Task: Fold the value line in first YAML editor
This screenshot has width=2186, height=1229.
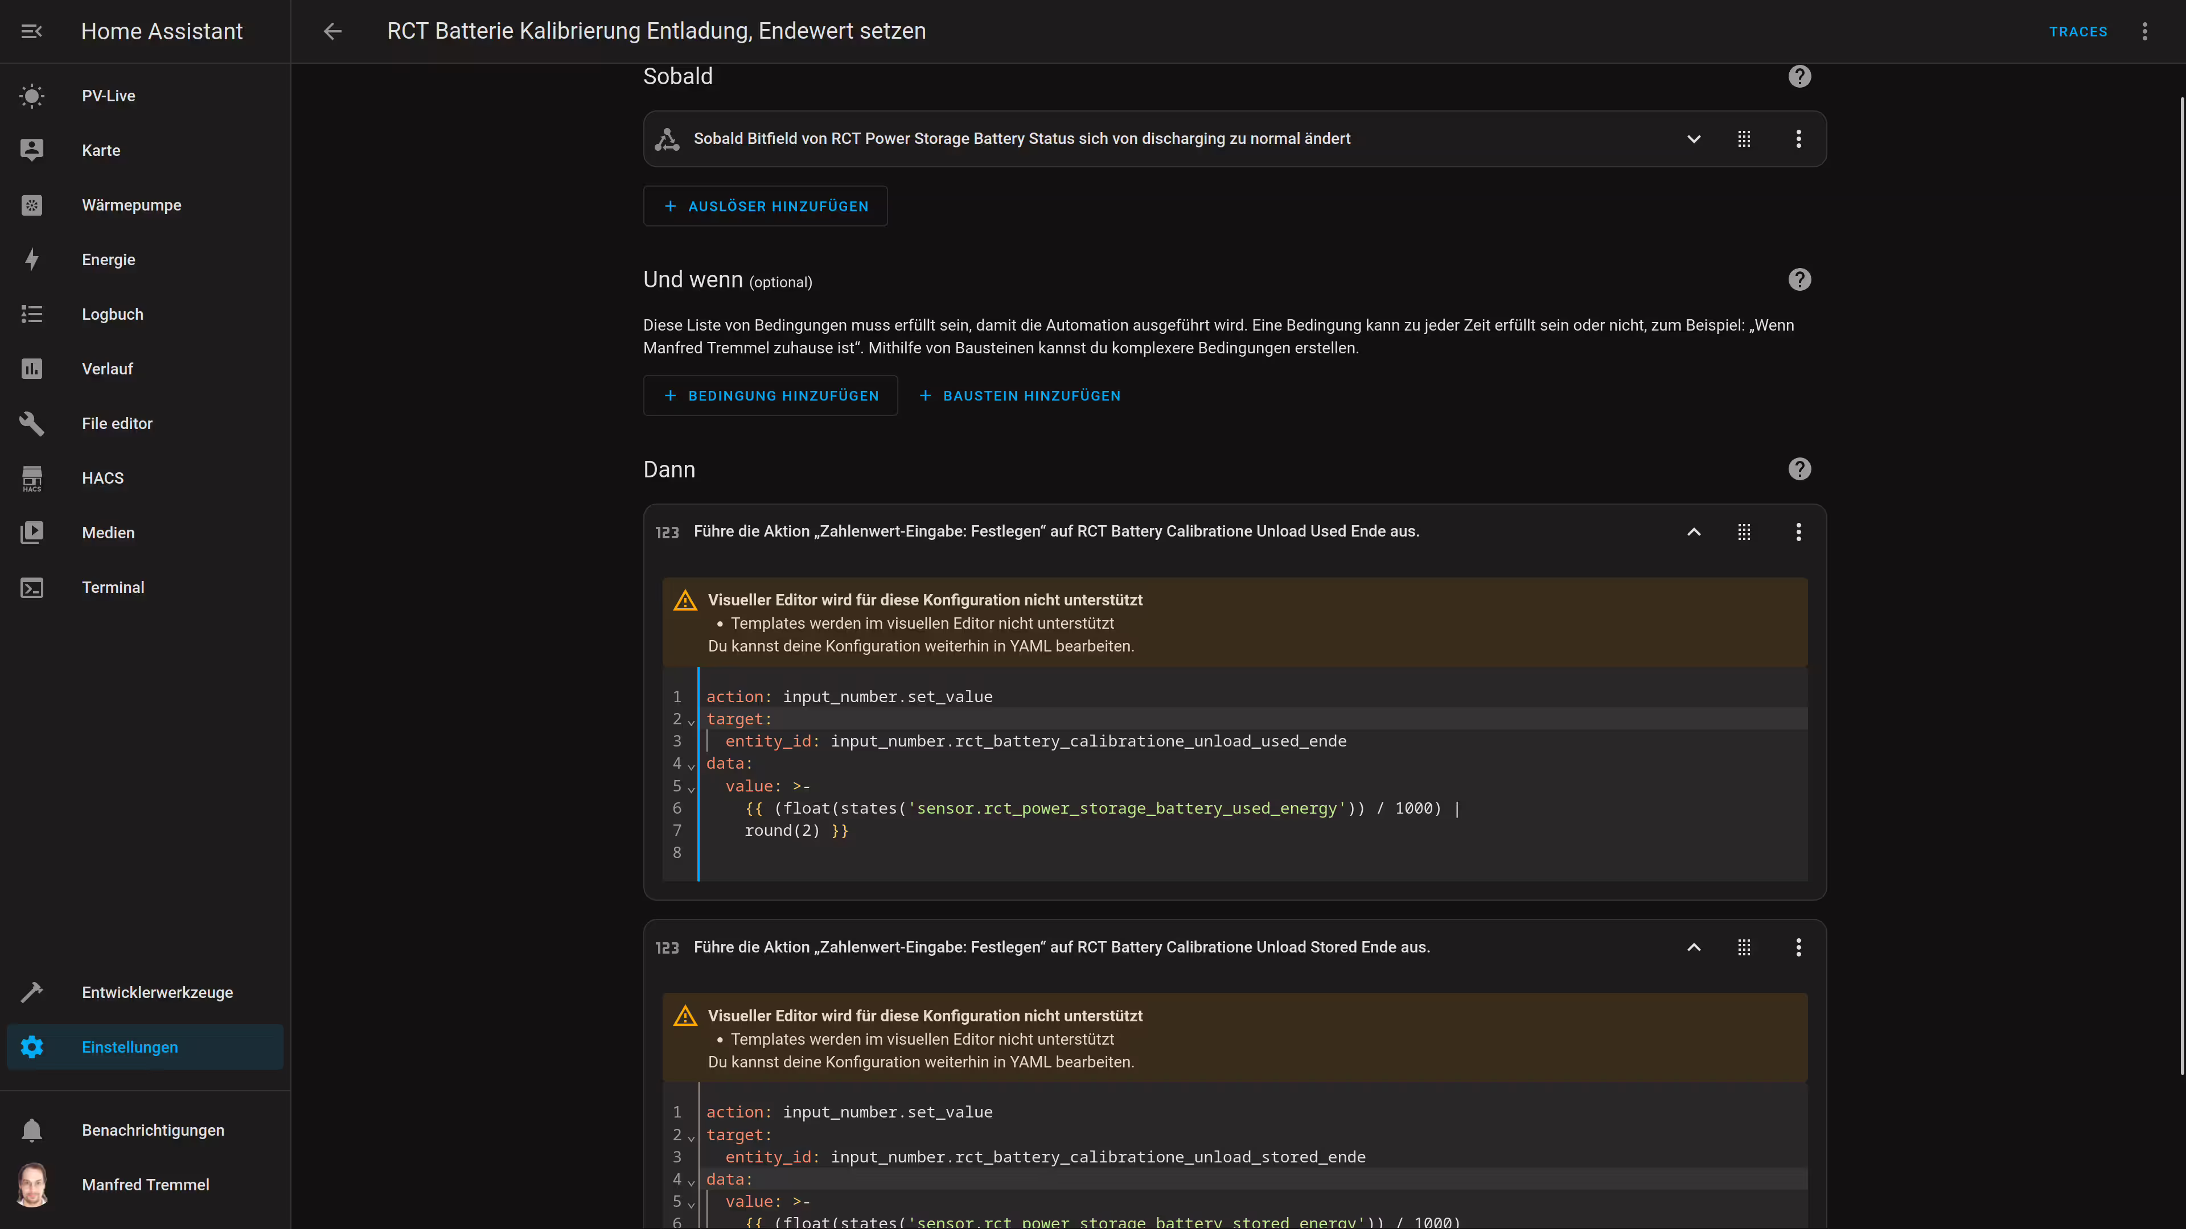Action: (x=691, y=789)
